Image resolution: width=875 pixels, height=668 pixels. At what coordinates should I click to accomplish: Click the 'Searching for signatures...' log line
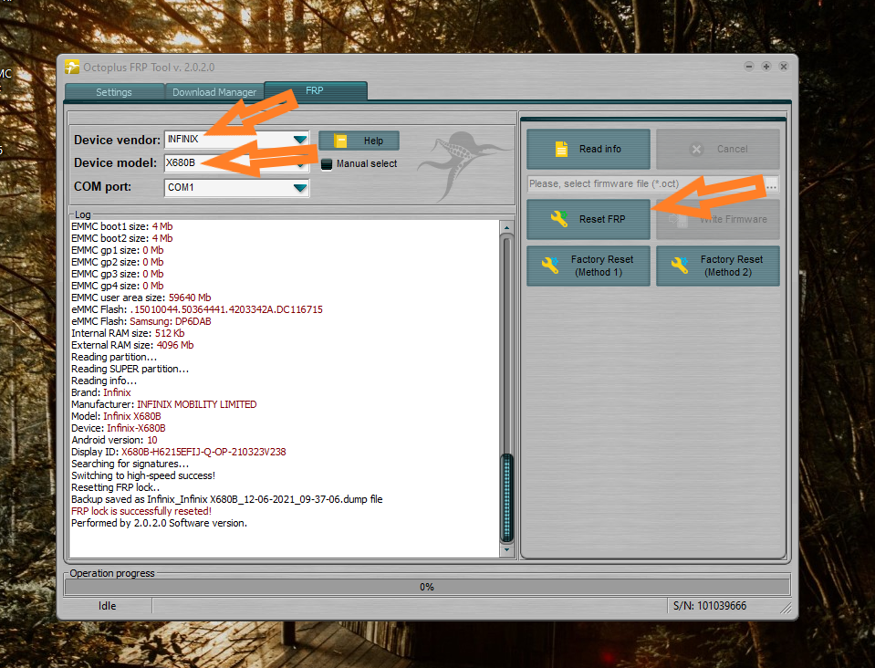tap(130, 464)
